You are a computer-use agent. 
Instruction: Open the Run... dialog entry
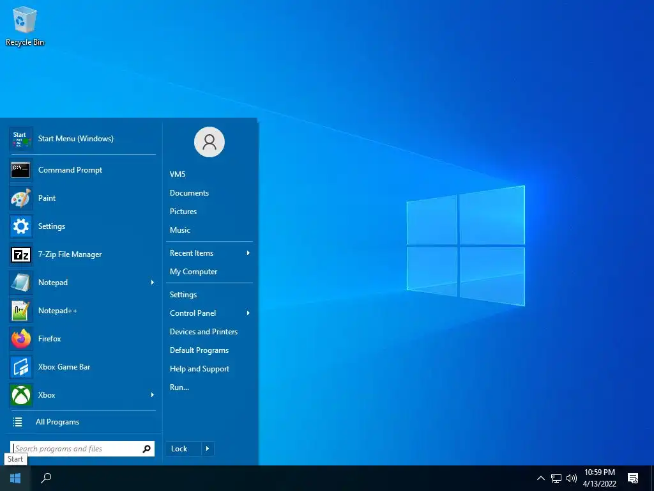(179, 387)
